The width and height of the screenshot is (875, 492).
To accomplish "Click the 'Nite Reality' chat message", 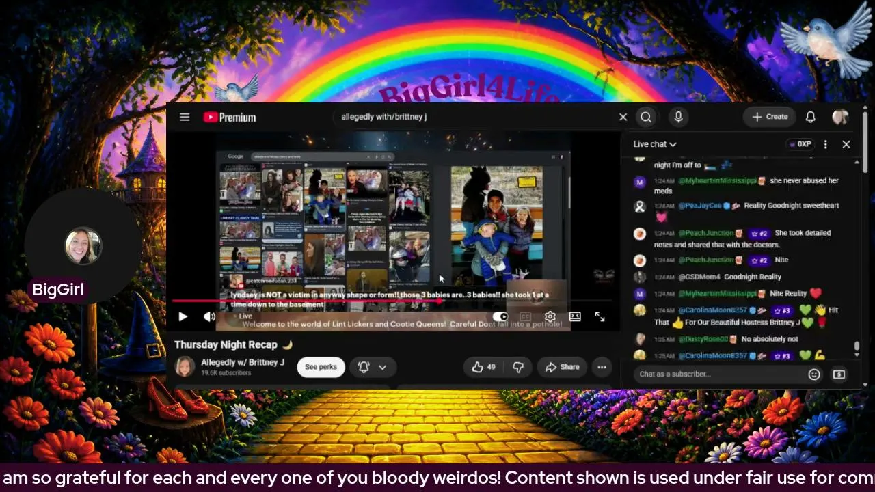I will [788, 293].
